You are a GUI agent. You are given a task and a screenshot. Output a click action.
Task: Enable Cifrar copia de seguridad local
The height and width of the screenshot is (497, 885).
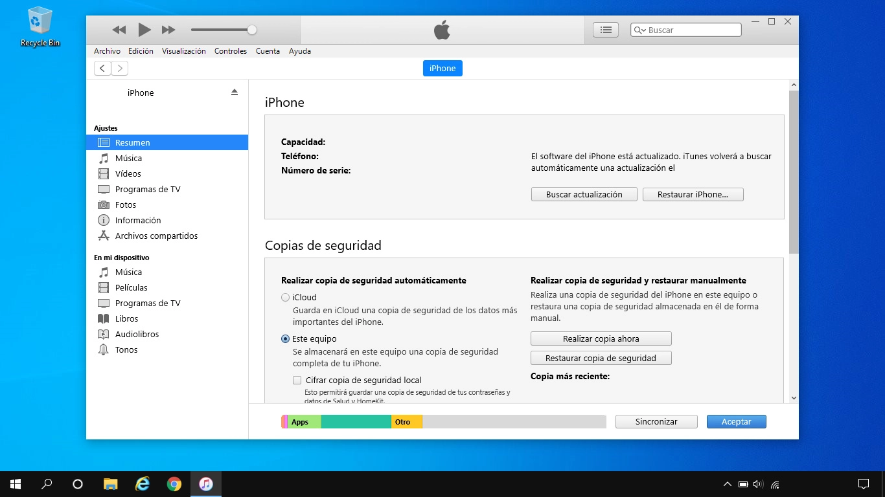(x=297, y=381)
